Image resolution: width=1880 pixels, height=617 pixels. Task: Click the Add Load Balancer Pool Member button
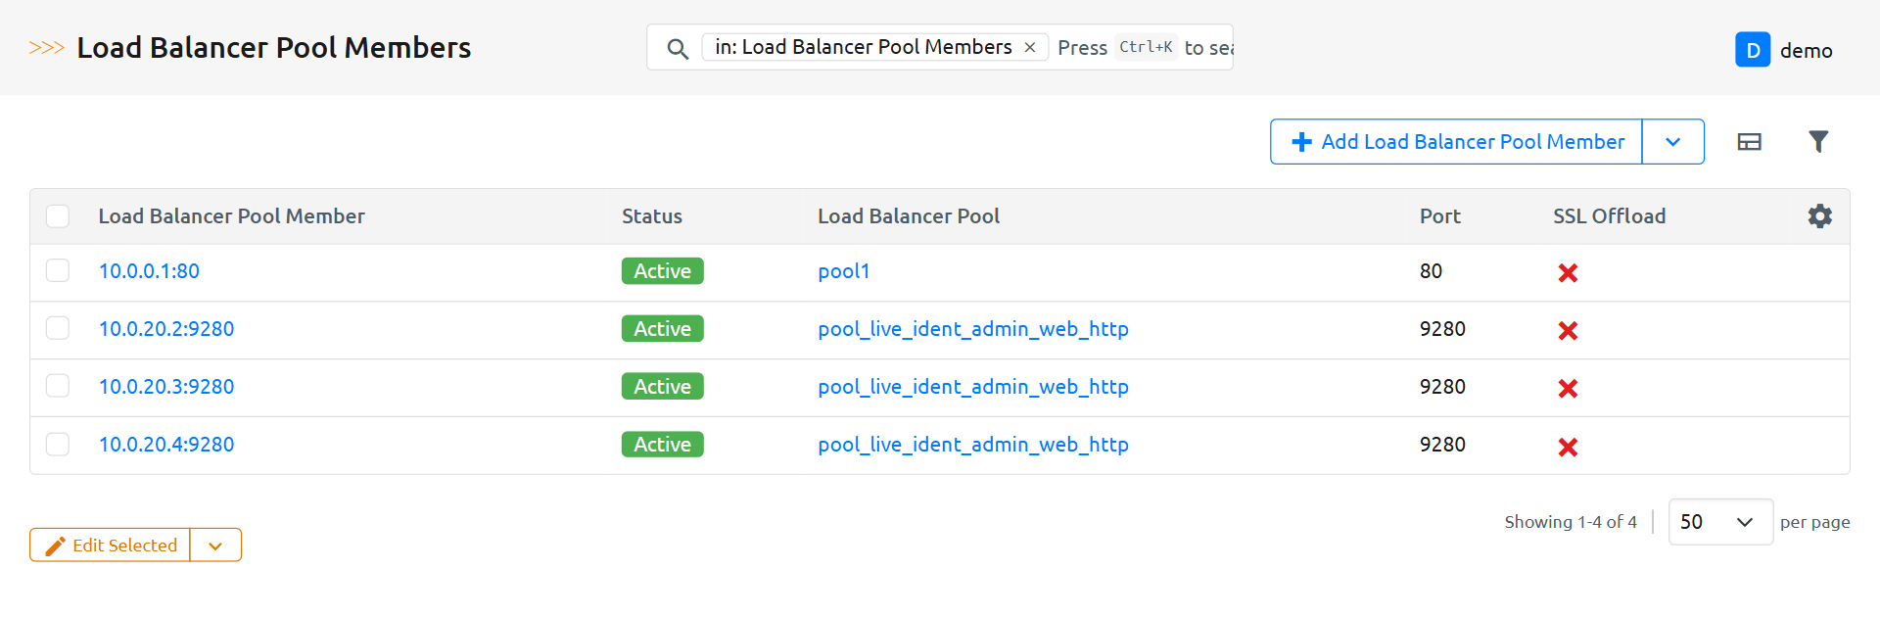pos(1457,142)
